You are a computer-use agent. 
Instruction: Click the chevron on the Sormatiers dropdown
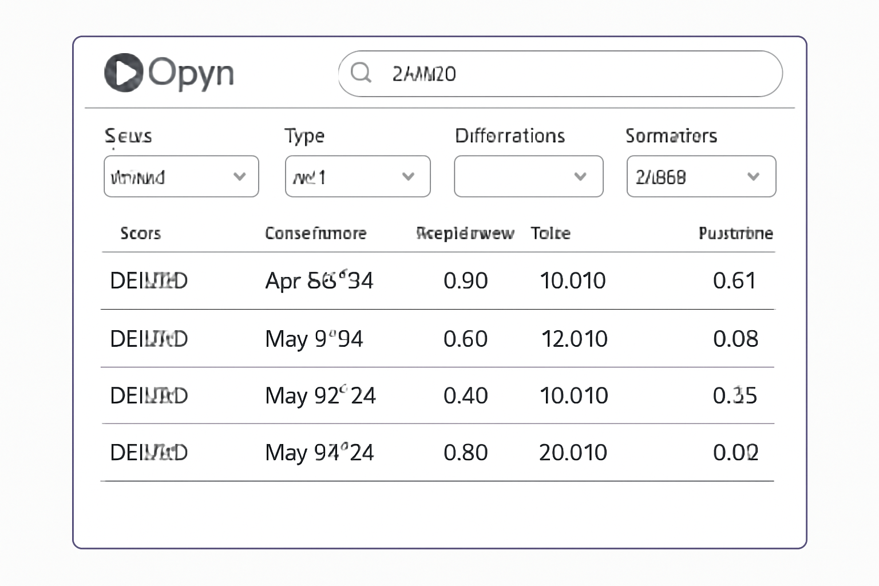[754, 176]
